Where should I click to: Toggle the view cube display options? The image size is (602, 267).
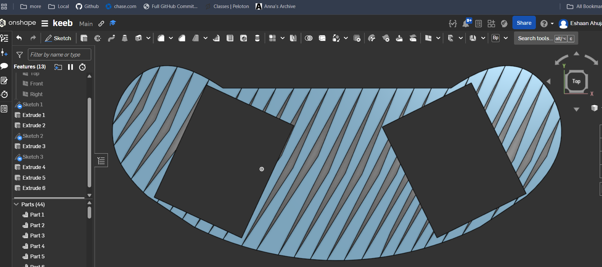[594, 108]
